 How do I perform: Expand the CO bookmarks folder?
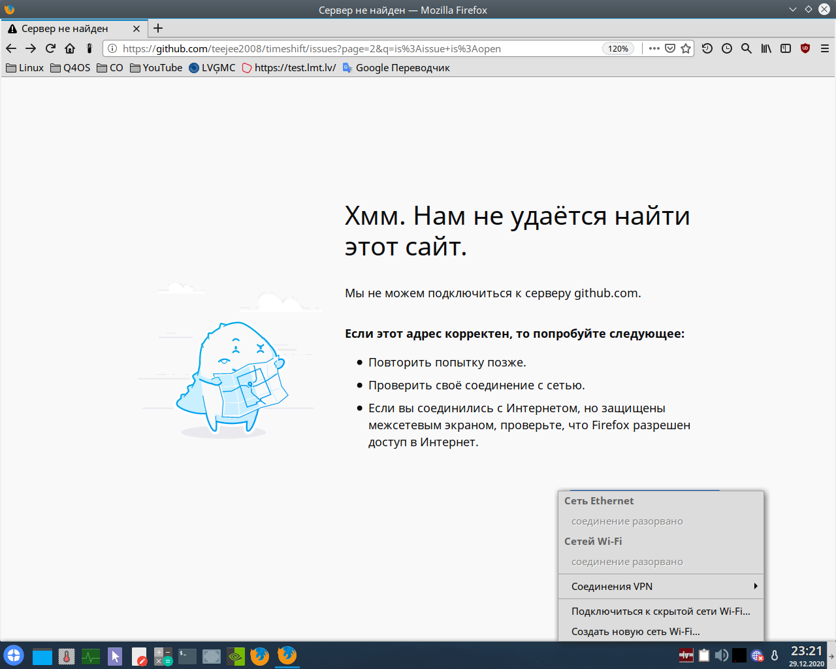pyautogui.click(x=110, y=68)
